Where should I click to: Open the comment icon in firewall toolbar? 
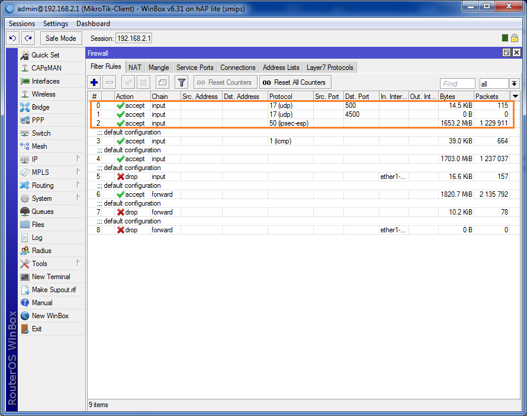(162, 82)
